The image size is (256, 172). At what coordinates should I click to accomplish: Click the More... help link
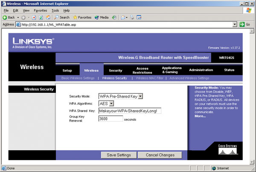pyautogui.click(x=200, y=116)
